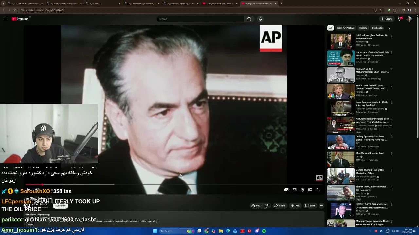Toggle the autoplay switch in the player

(x=286, y=190)
